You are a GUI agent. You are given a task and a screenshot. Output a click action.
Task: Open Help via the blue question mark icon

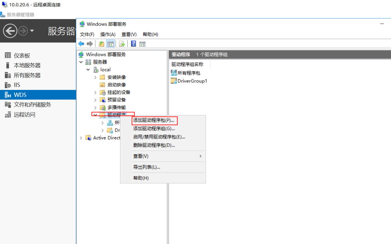tap(133, 44)
